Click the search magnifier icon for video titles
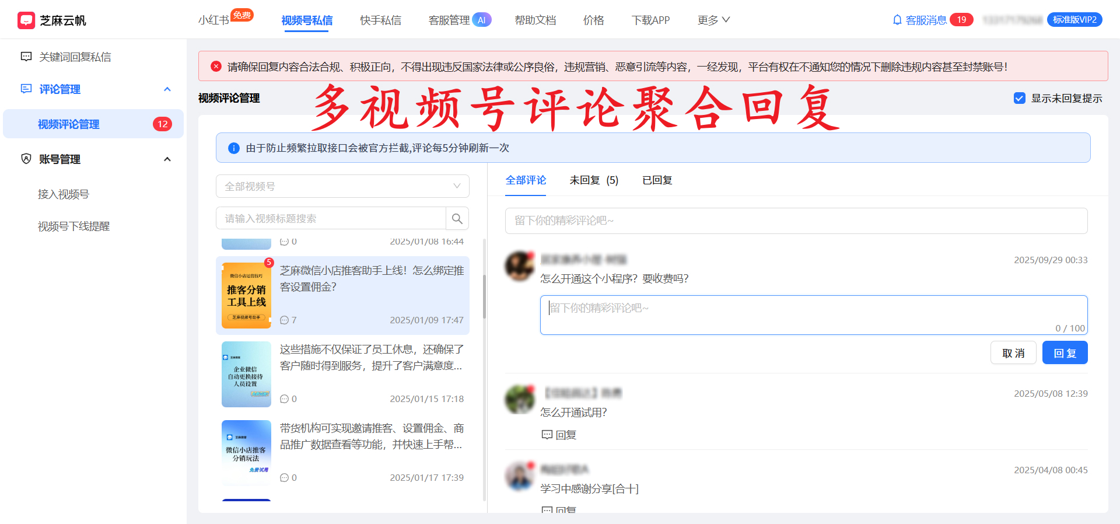 click(x=457, y=218)
